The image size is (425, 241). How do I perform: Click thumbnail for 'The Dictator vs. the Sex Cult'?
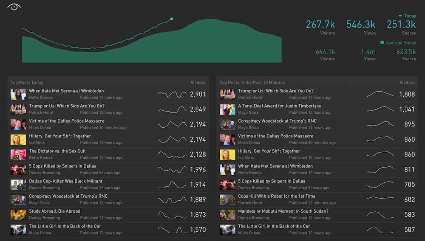(18, 154)
